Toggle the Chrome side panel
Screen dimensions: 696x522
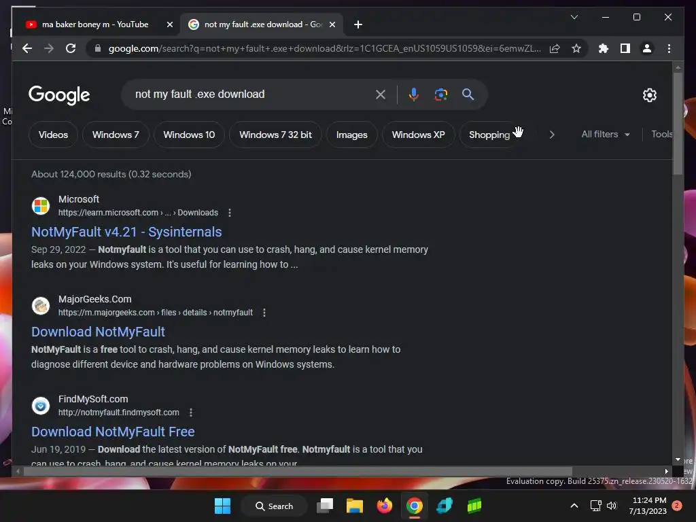[x=625, y=48]
